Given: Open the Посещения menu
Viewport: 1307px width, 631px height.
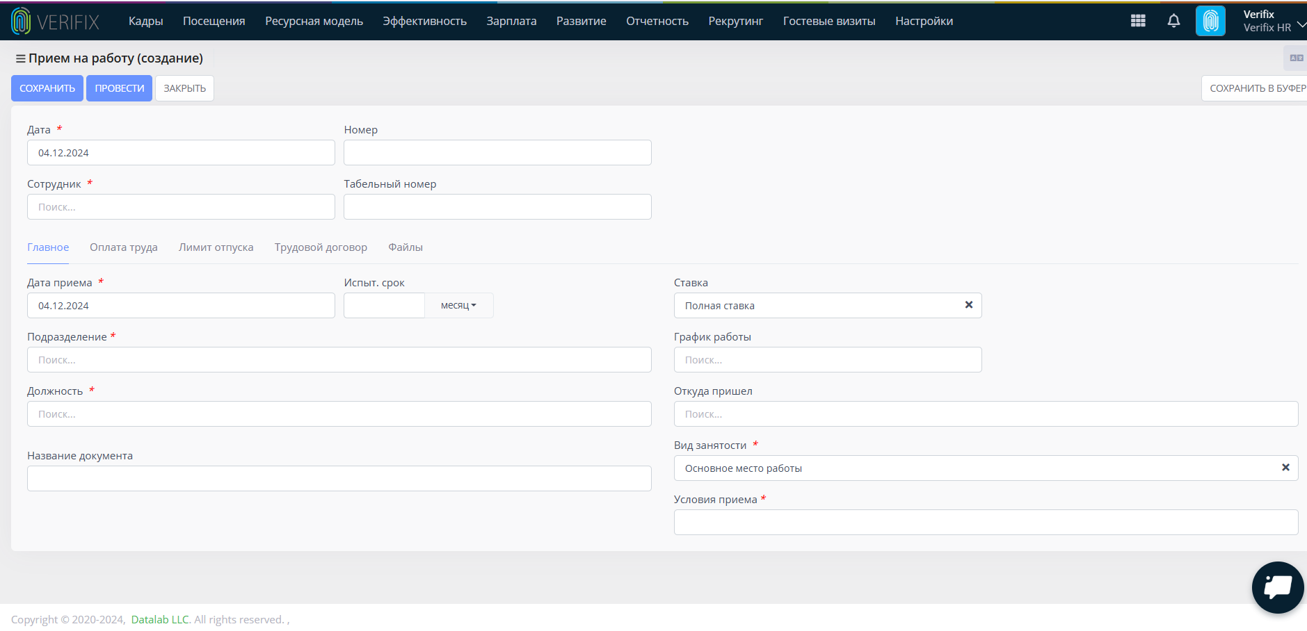Looking at the screenshot, I should pos(214,22).
